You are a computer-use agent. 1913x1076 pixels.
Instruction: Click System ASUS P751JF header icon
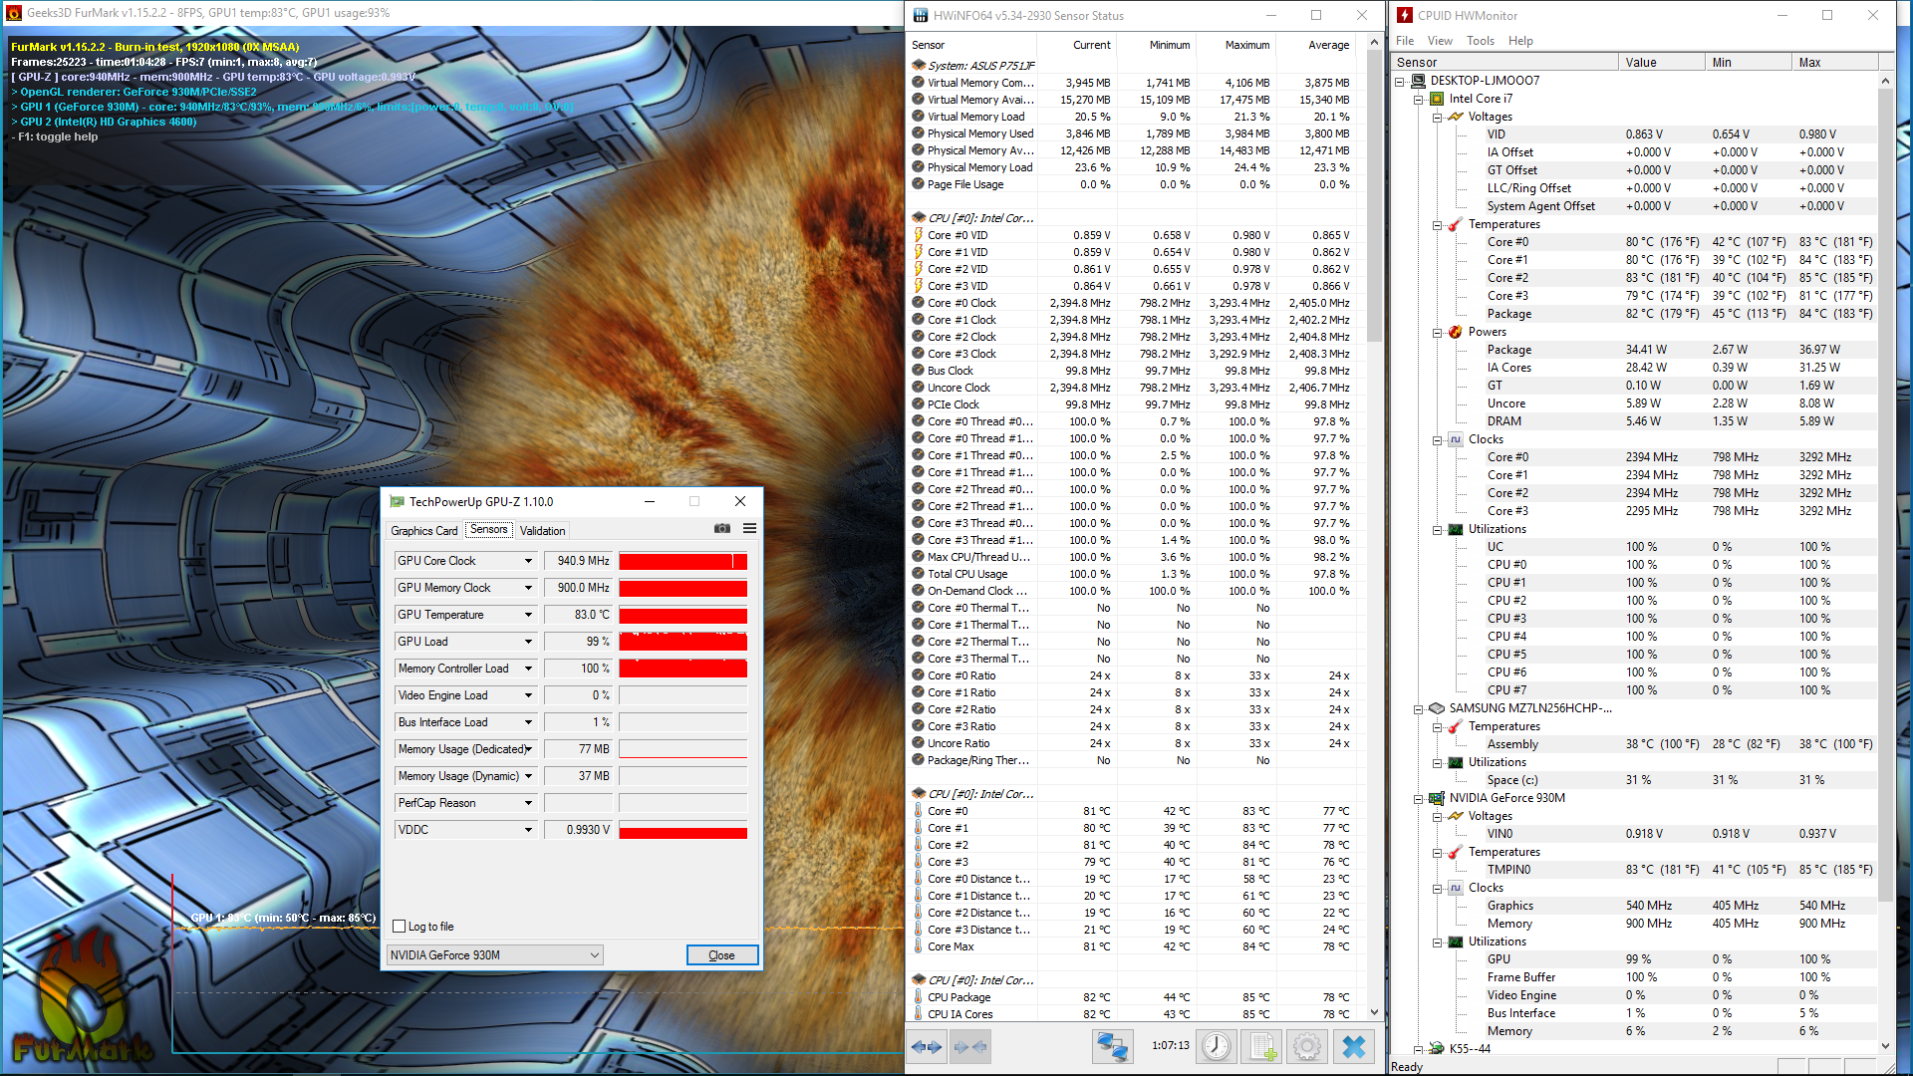919,66
